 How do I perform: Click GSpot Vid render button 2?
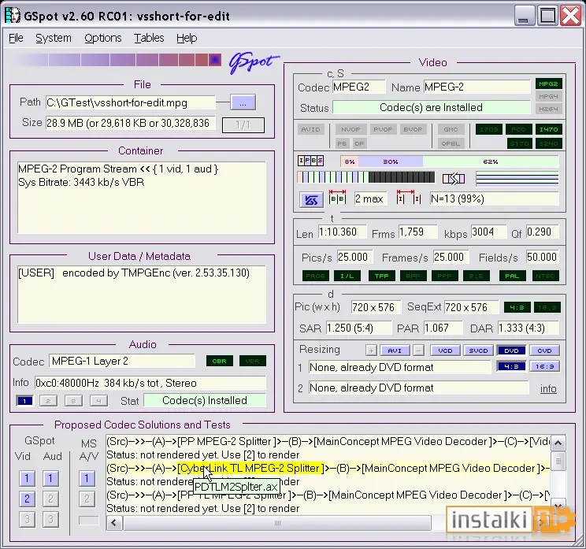click(27, 499)
